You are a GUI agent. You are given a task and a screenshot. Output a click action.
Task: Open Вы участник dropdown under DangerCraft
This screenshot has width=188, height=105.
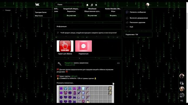[x=71, y=15]
